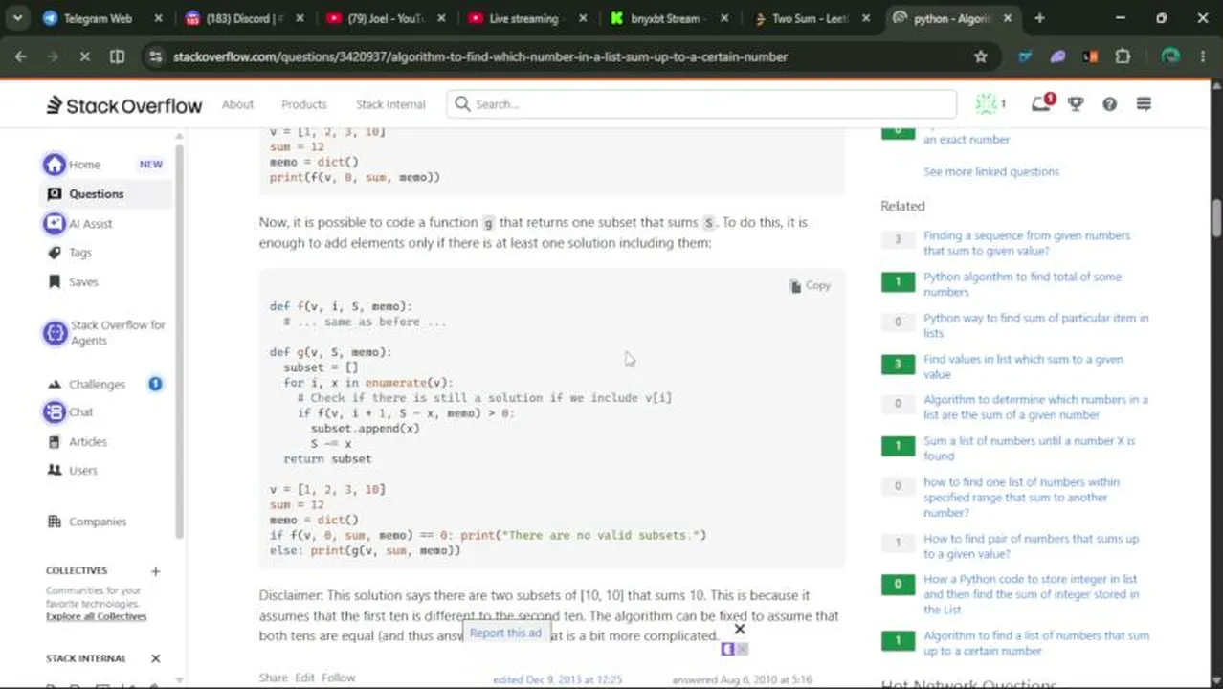Bookmark this page with the star icon
Screen dimensions: 1223x689
point(981,57)
